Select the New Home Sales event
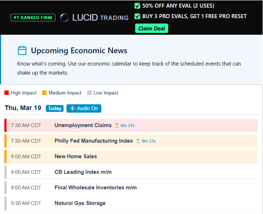Image resolution: width=263 pixels, height=214 pixels. pyautogui.click(x=131, y=156)
